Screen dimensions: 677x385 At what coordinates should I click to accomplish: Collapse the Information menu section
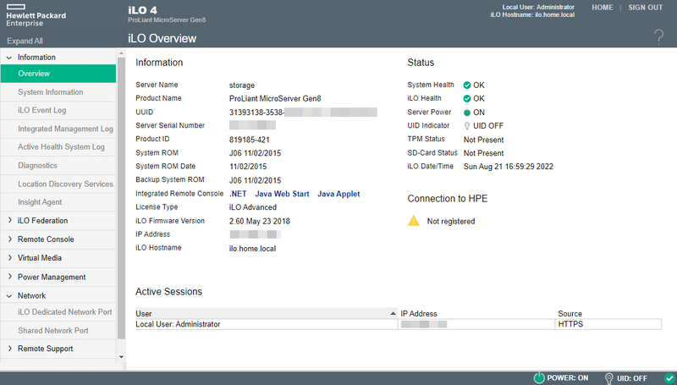[x=9, y=58]
